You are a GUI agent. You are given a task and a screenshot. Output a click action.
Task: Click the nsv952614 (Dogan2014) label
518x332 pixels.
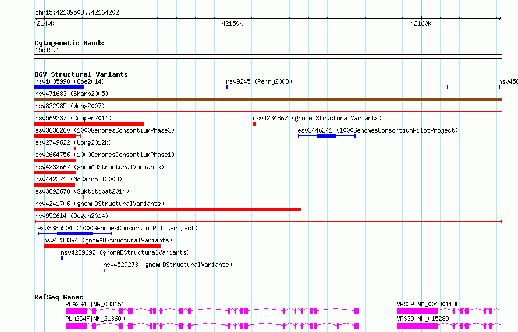(x=72, y=216)
